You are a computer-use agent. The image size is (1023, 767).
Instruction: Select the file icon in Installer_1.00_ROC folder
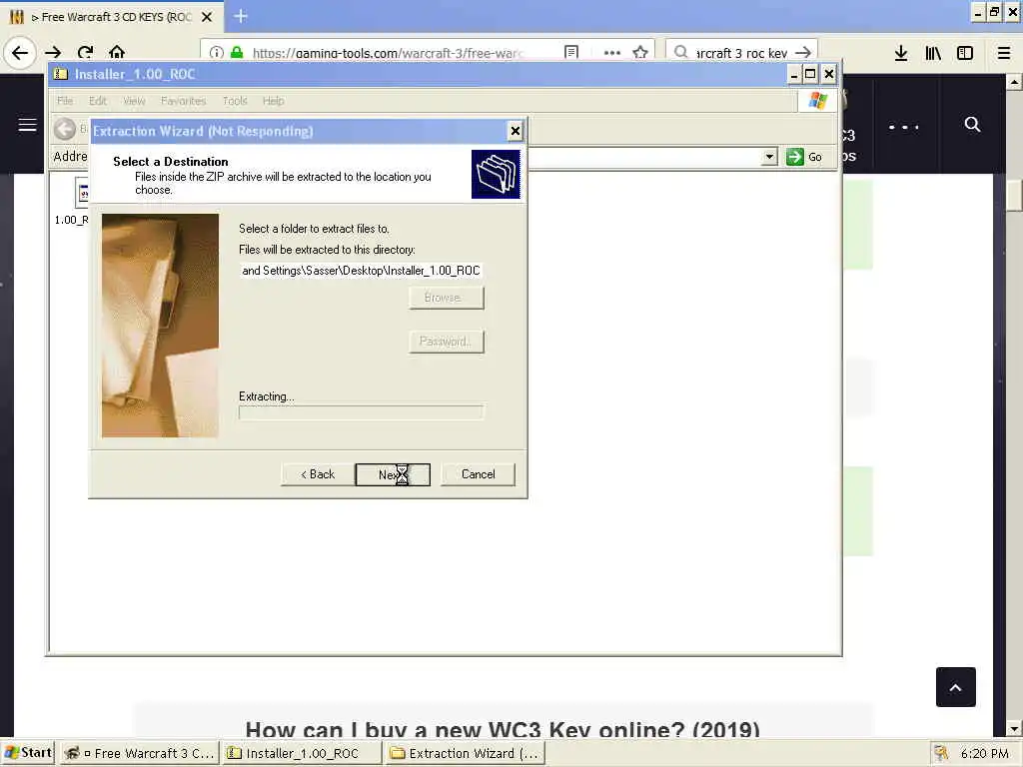pyautogui.click(x=82, y=193)
